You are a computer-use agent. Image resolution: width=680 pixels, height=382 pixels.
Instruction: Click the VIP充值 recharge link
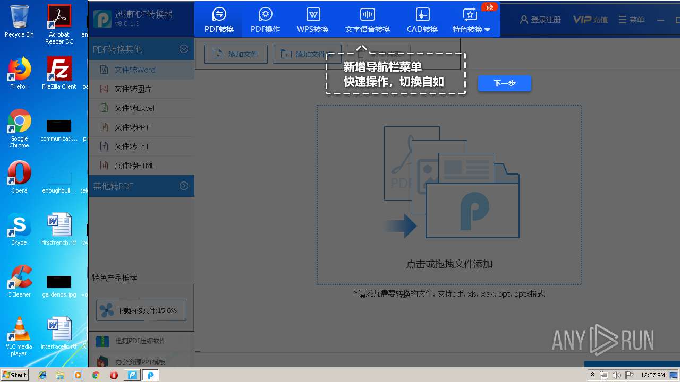590,20
